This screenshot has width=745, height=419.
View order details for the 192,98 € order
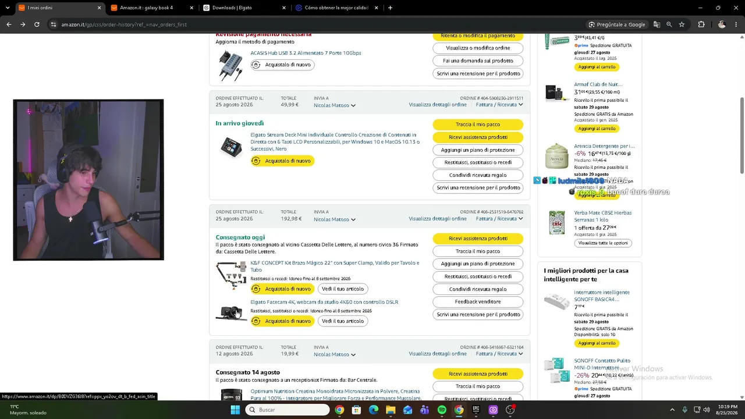click(438, 219)
